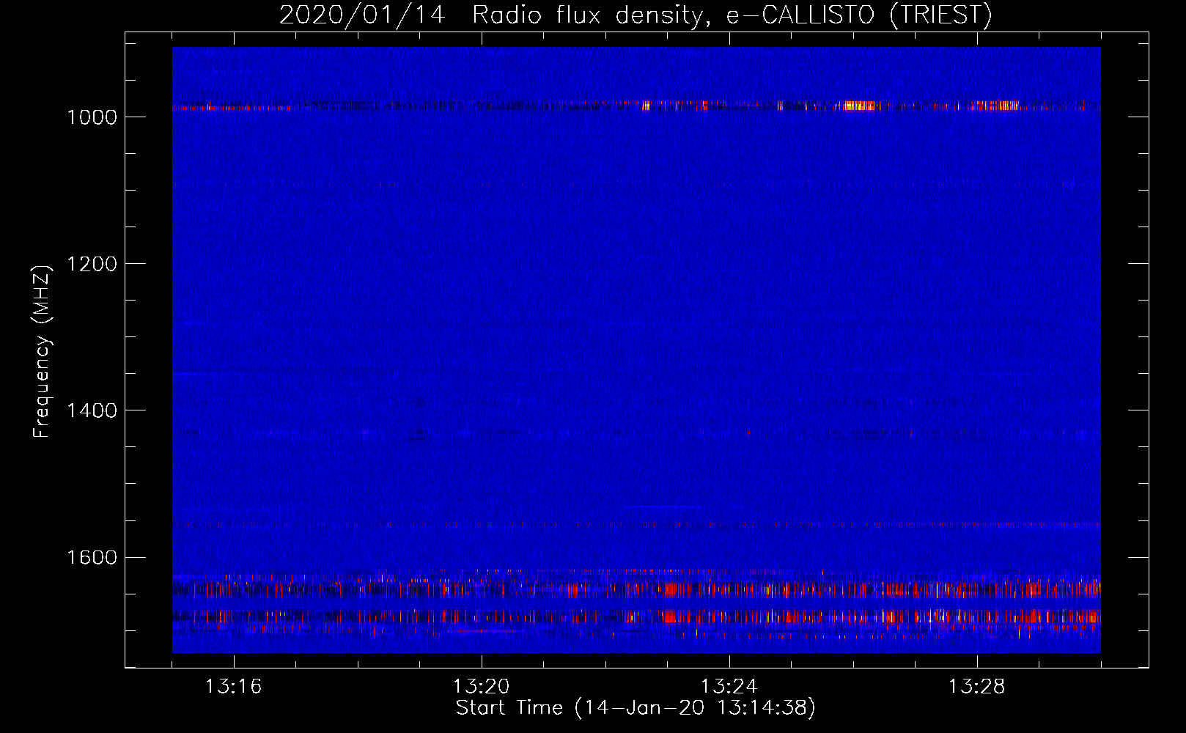Screen dimensions: 1186x733
Task: Click the bright yellow burst near 1000 MHz
Action: coord(860,106)
